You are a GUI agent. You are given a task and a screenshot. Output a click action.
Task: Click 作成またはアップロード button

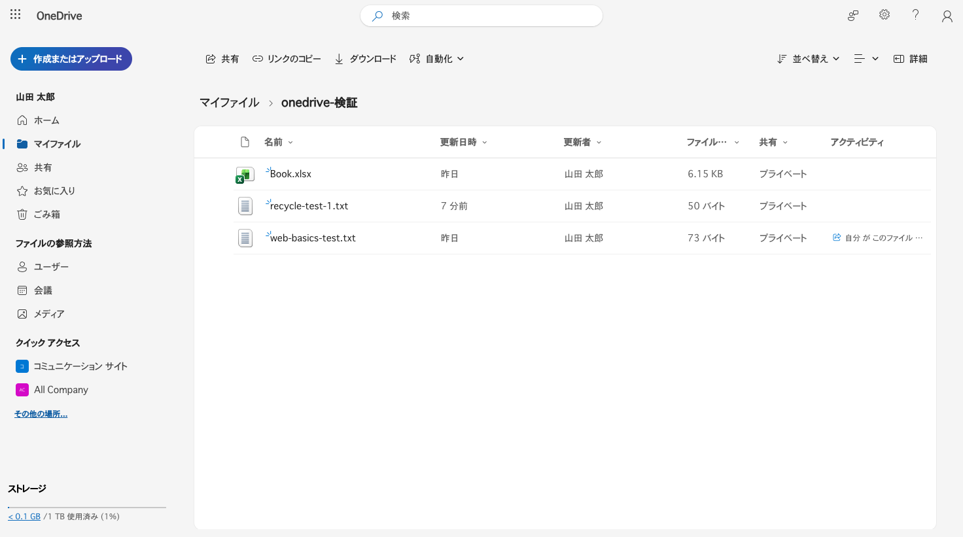click(x=71, y=59)
